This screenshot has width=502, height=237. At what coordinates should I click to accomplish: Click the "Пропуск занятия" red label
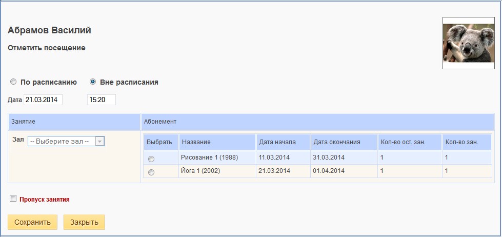[x=45, y=199]
